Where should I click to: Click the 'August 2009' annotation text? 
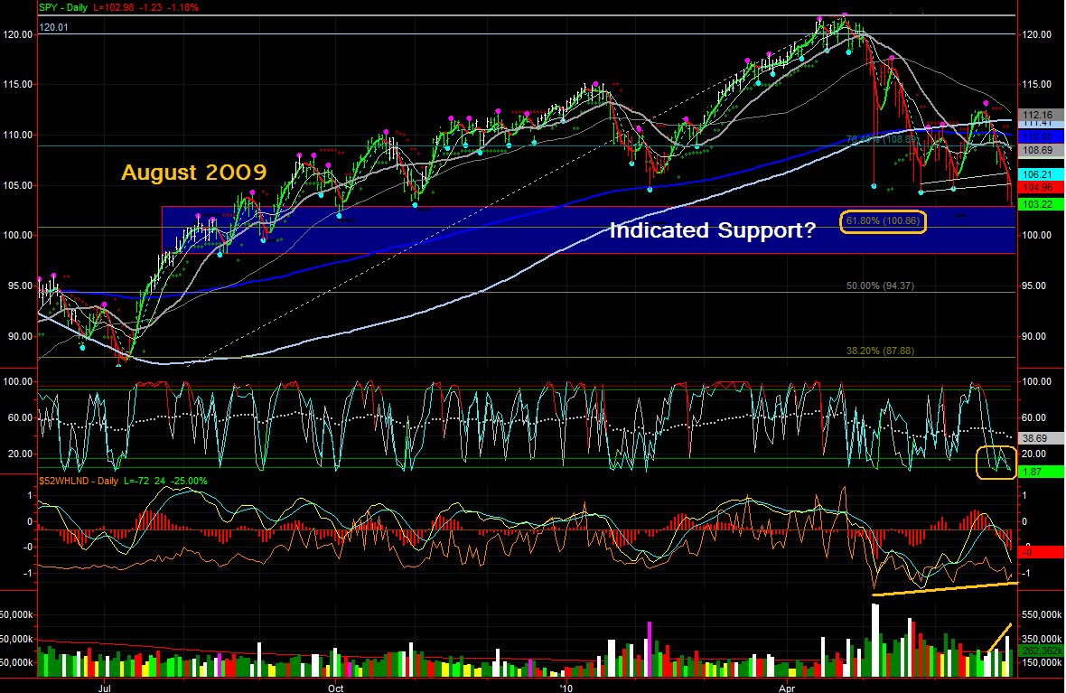click(x=193, y=172)
